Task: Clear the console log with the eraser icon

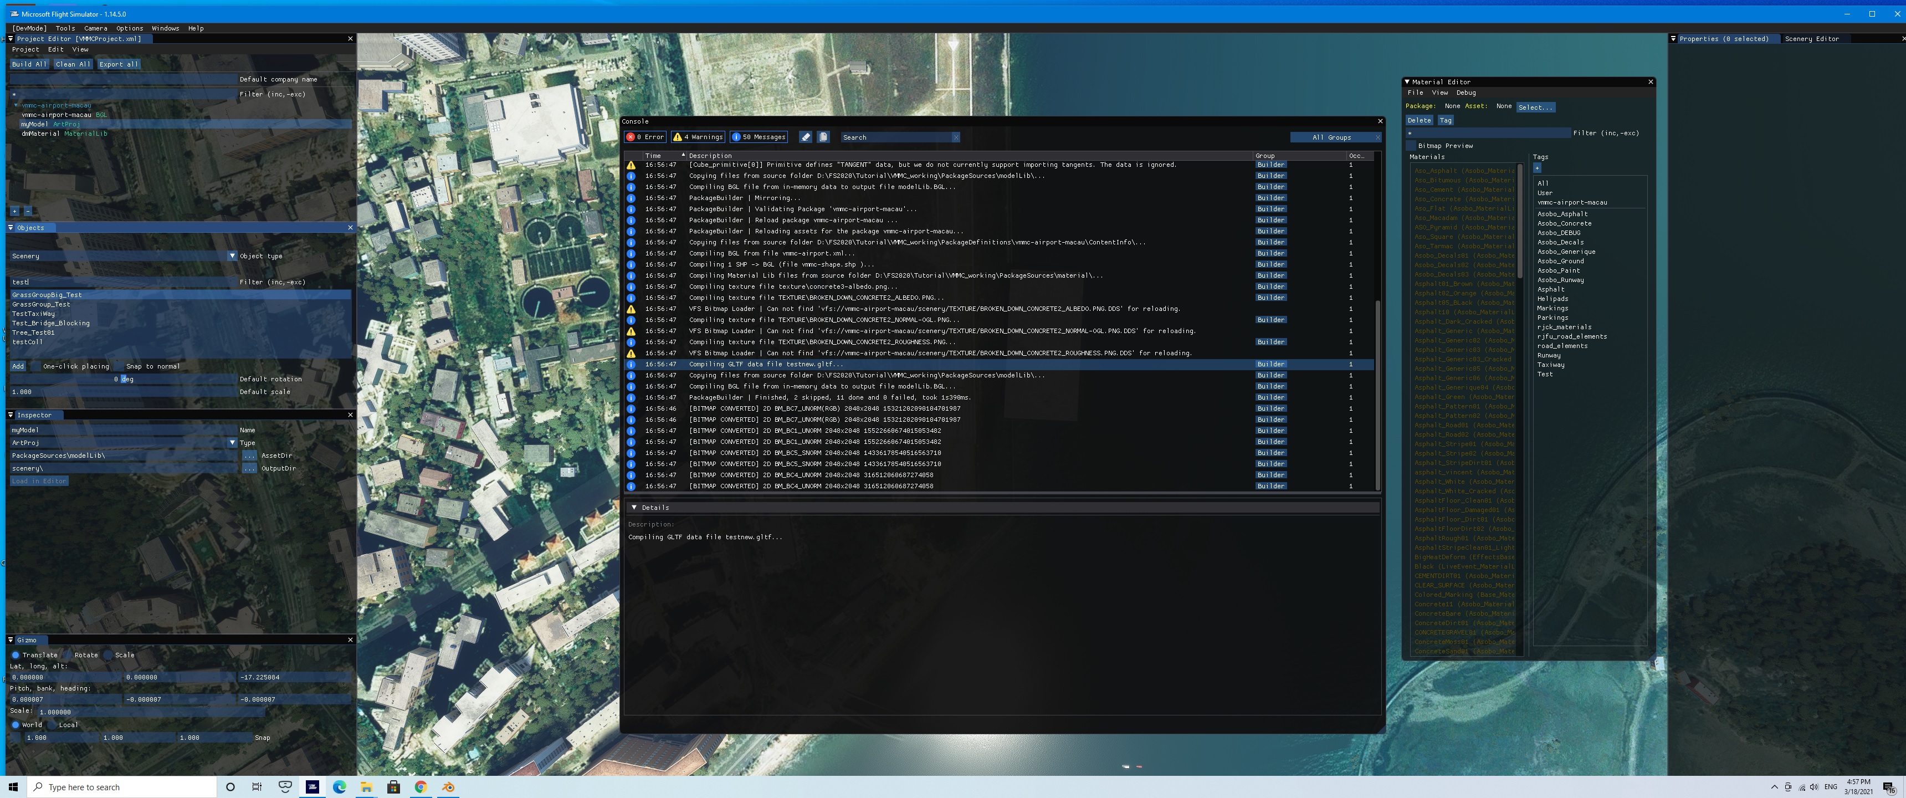Action: point(806,137)
